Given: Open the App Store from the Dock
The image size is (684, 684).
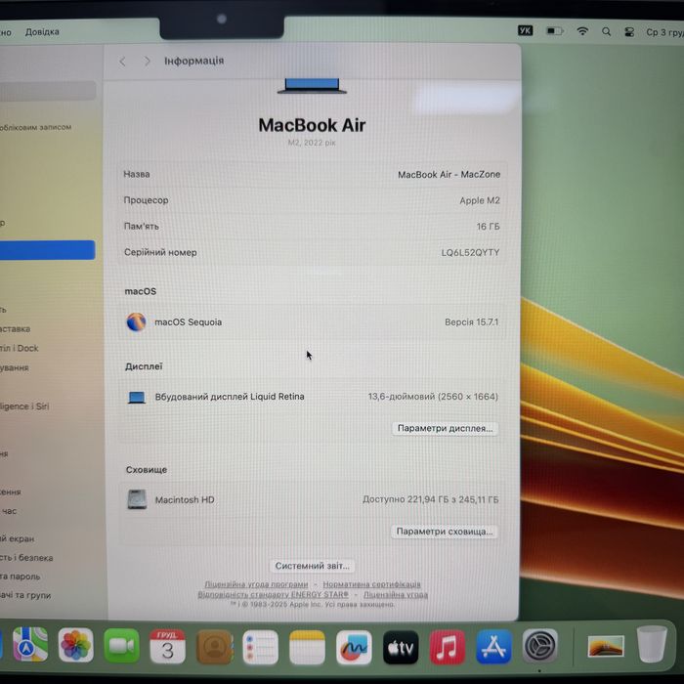Looking at the screenshot, I should click(493, 647).
